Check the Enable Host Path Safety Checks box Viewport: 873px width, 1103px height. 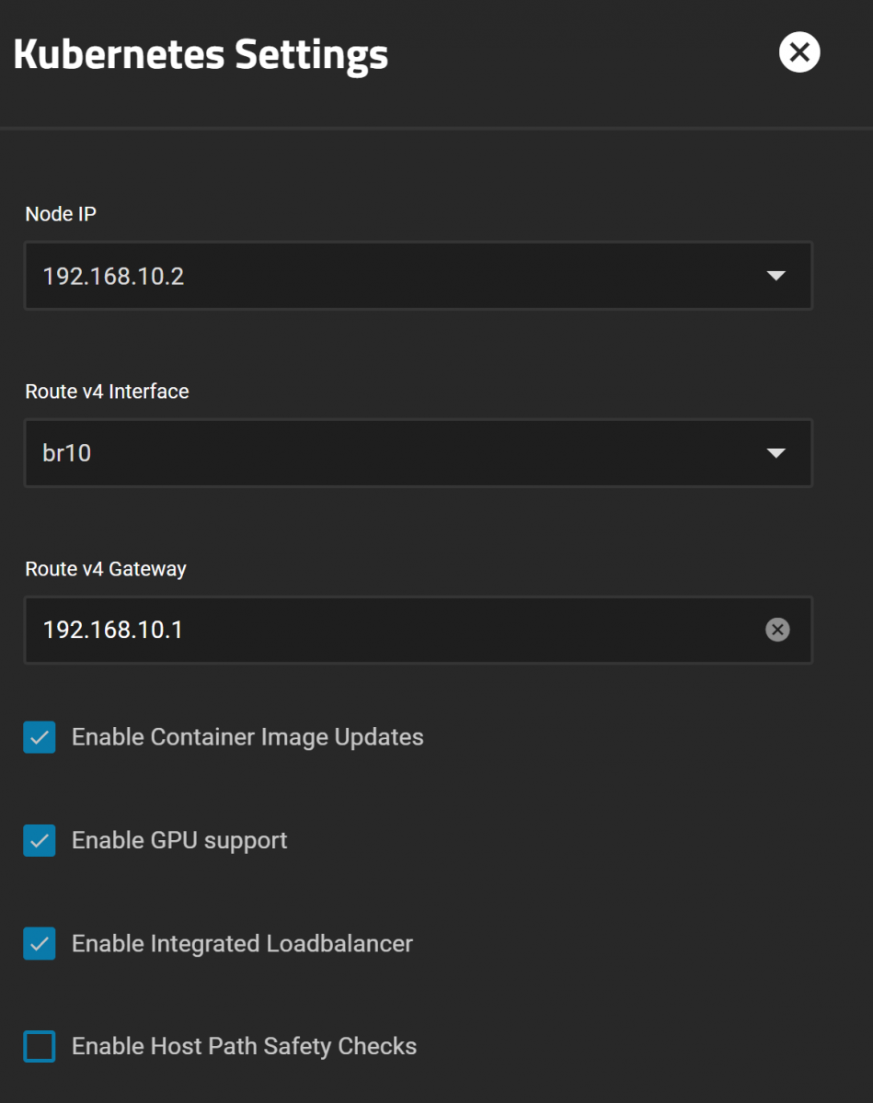[40, 1047]
